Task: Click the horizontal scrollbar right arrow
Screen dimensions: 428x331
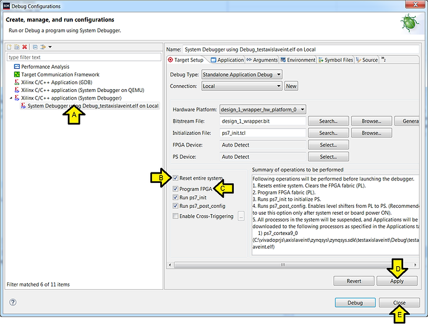Action: (x=415, y=264)
